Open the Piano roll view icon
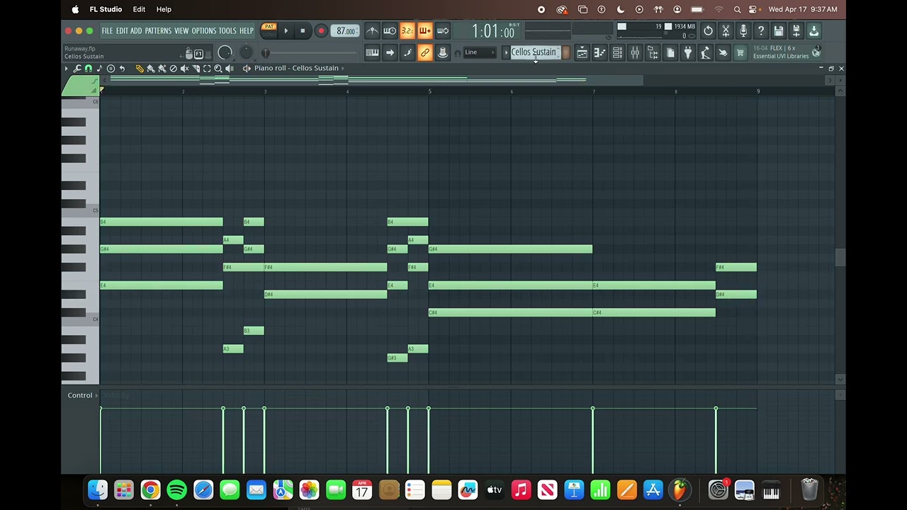 (600, 52)
